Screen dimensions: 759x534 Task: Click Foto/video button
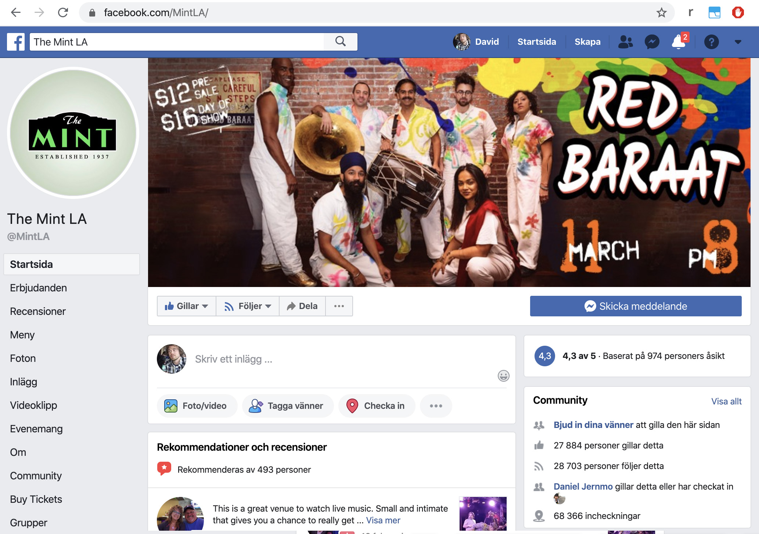tap(197, 406)
